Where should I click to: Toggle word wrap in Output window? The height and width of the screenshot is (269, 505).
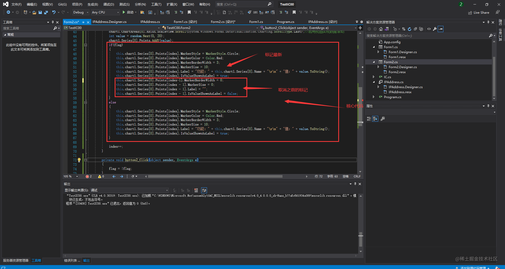pos(204,190)
